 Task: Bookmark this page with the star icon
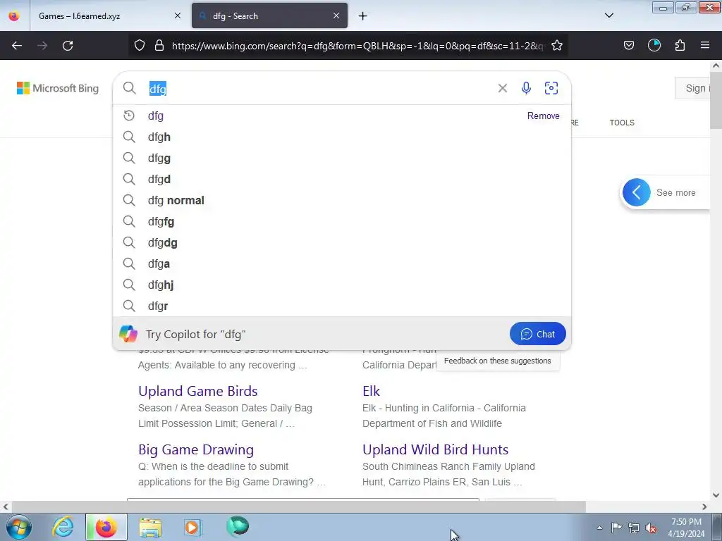(x=557, y=45)
